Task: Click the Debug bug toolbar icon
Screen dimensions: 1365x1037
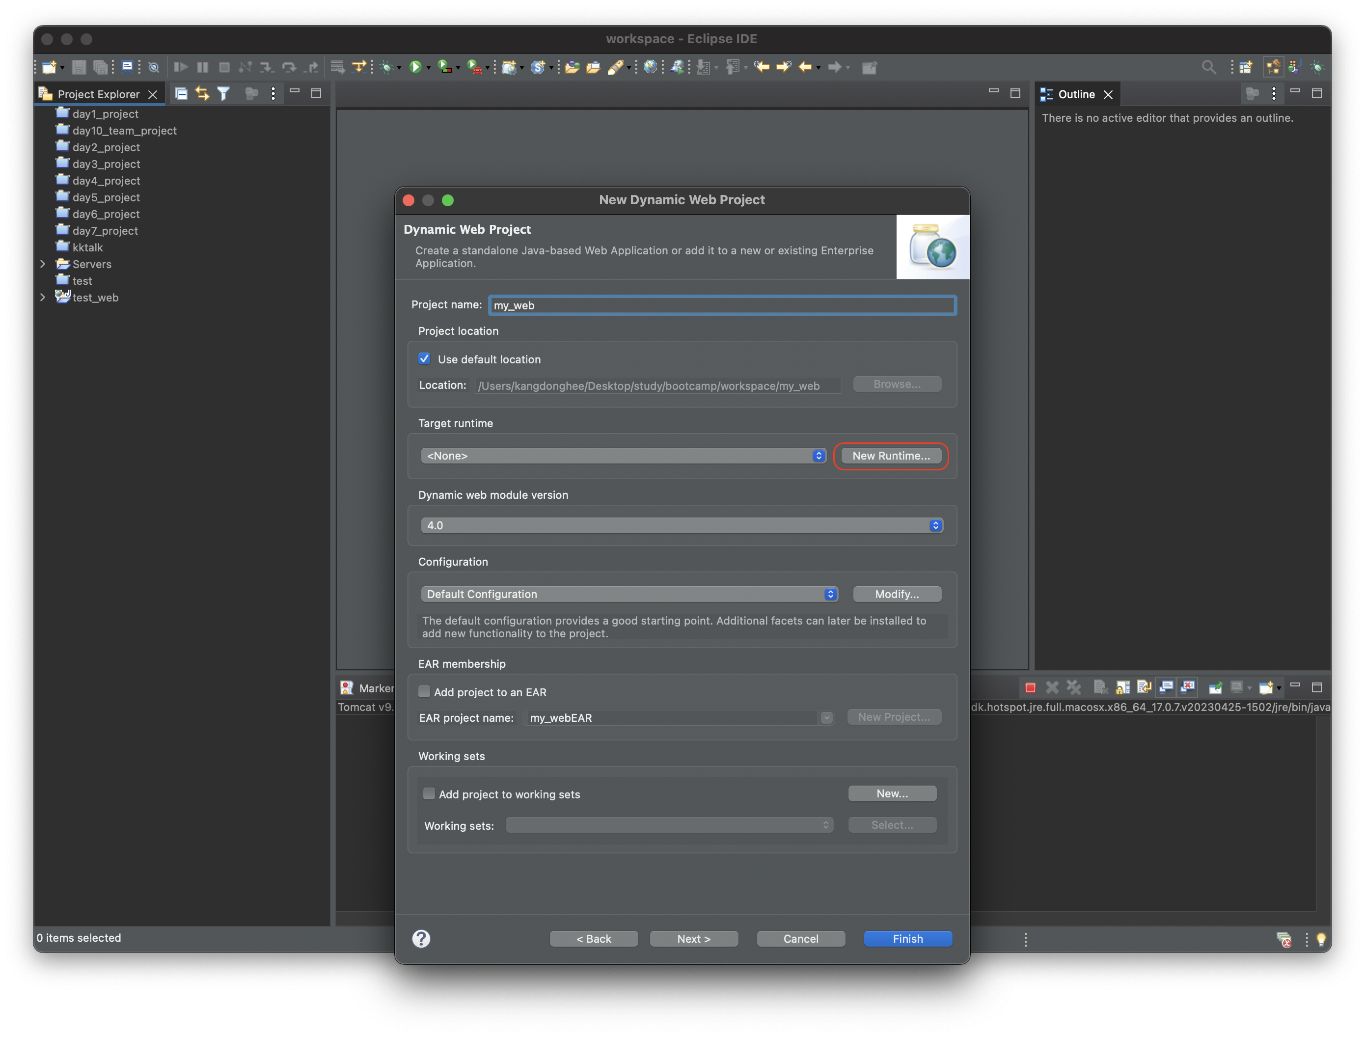Action: coord(387,67)
